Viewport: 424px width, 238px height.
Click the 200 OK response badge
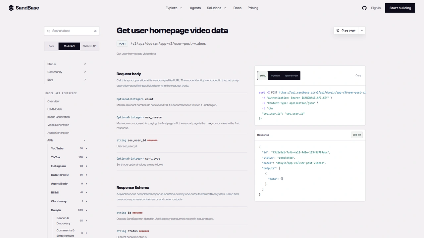357,135
